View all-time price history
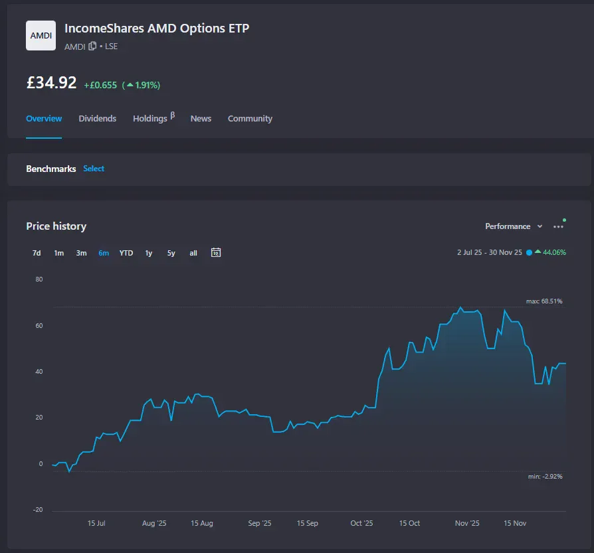Viewport: 594px width, 553px height. pyautogui.click(x=193, y=253)
